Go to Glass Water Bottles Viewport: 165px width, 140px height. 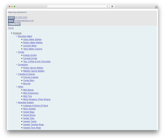pyautogui.click(x=32, y=39)
